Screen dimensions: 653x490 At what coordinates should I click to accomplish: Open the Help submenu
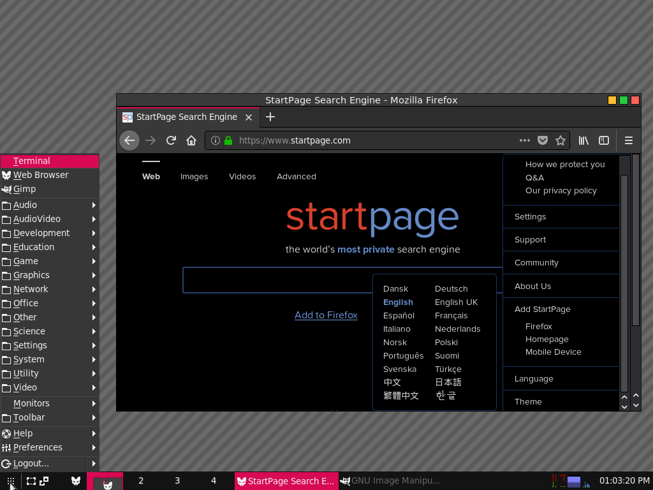[x=50, y=433]
